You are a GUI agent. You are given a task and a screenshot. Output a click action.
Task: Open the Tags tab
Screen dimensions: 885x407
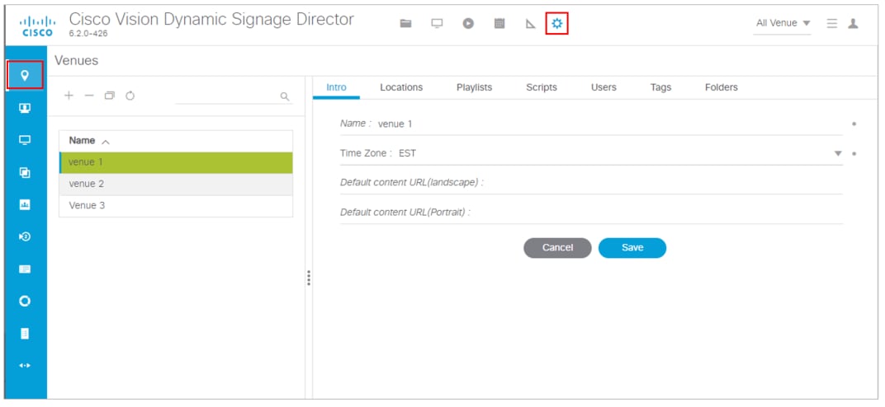coord(660,87)
